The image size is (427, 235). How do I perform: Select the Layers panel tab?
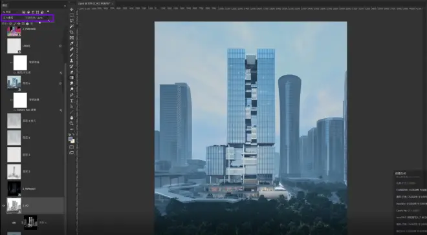5,5
